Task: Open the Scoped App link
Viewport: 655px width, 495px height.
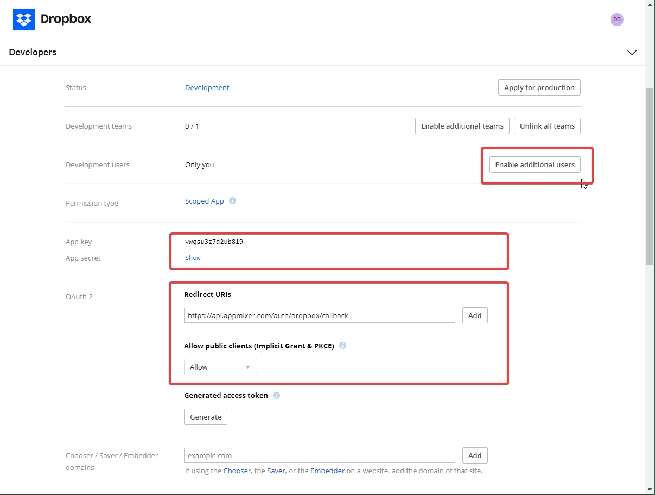Action: click(x=204, y=201)
